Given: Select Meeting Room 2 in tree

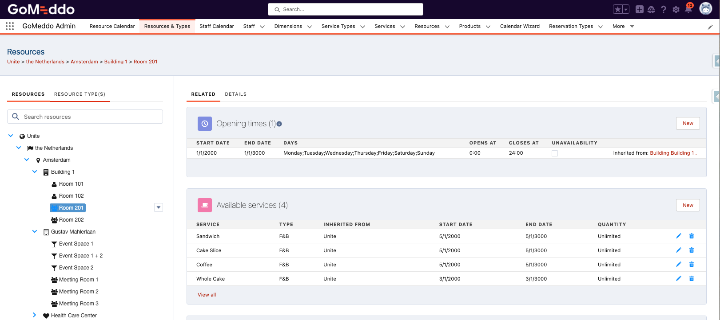Looking at the screenshot, I should [x=79, y=292].
